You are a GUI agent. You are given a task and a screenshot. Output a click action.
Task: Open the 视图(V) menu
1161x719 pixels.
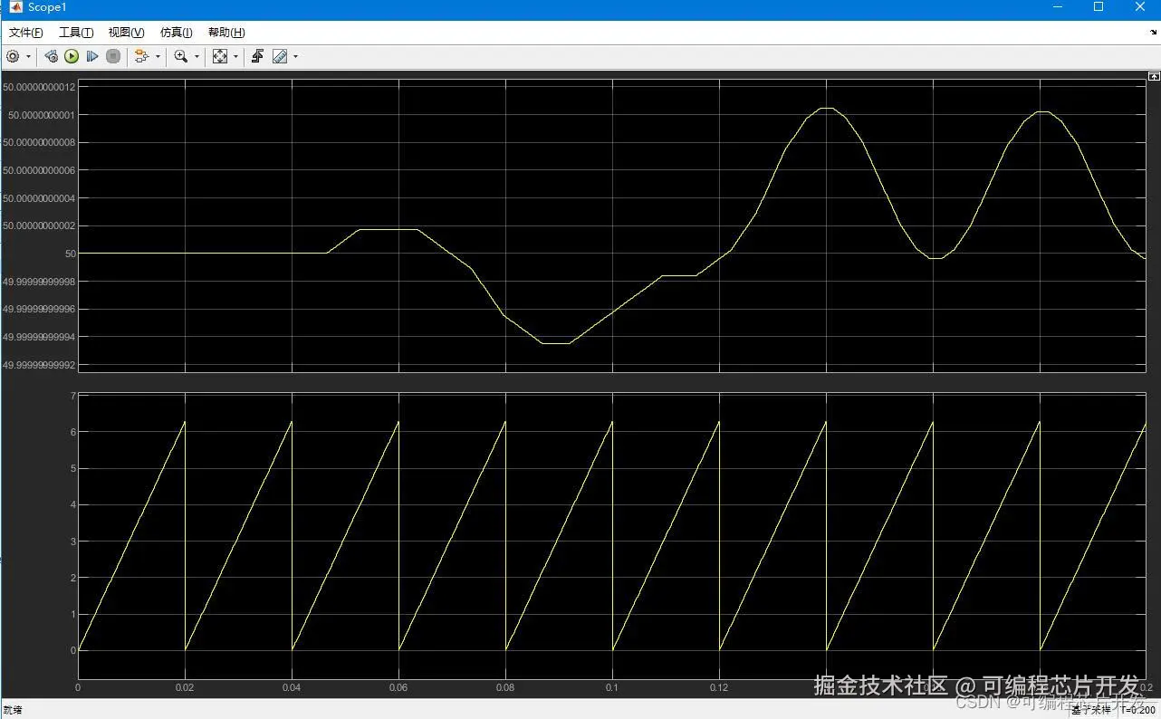pos(126,33)
